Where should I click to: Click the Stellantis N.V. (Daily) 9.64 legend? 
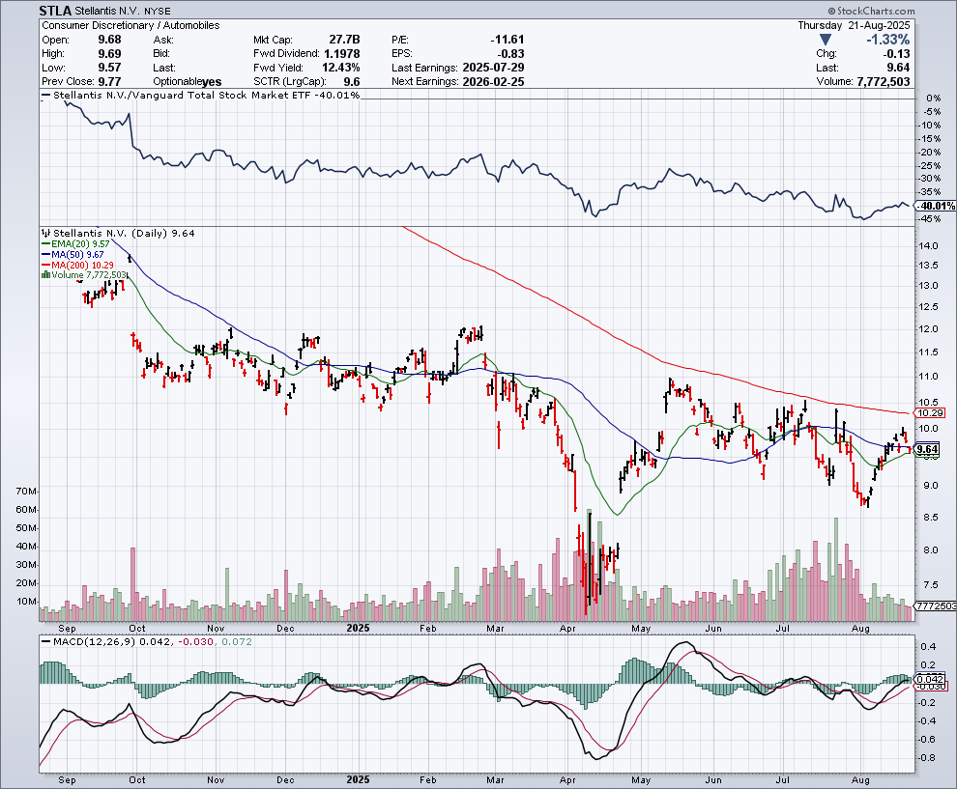coord(124,233)
